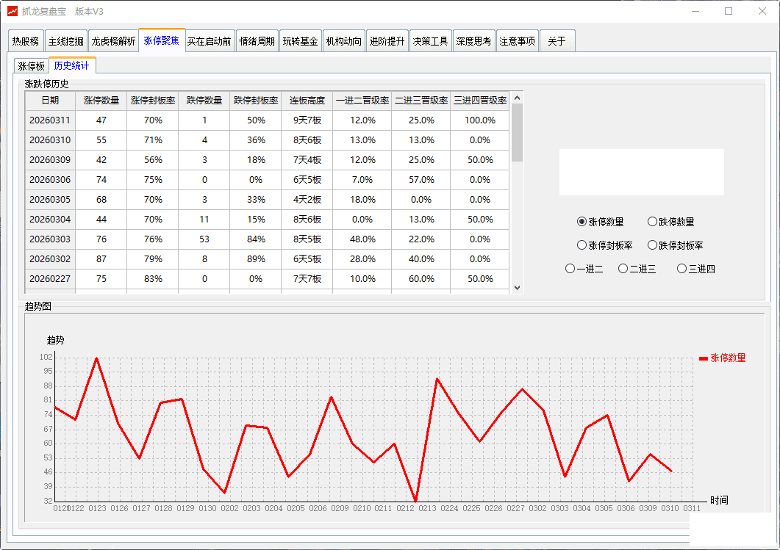This screenshot has height=550, width=780.
Task: Enable the 一进二 radio option
Action: tap(570, 269)
